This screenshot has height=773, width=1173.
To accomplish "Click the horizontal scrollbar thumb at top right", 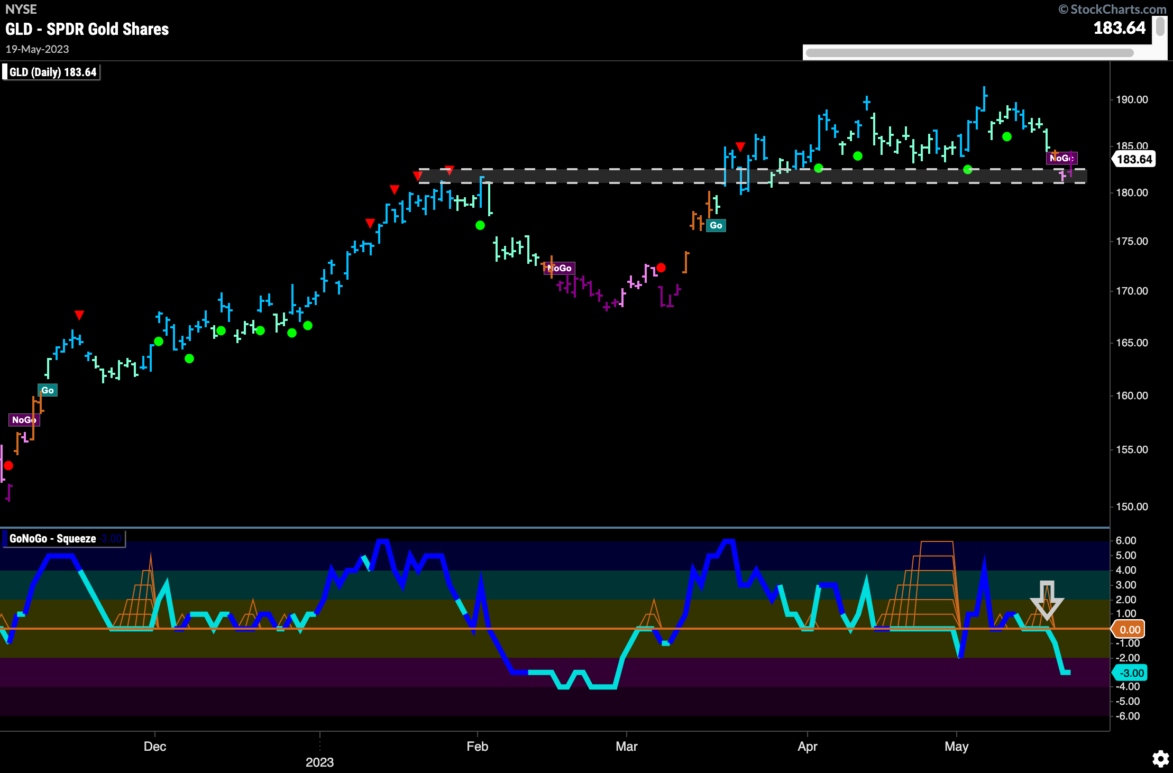I will pos(969,52).
